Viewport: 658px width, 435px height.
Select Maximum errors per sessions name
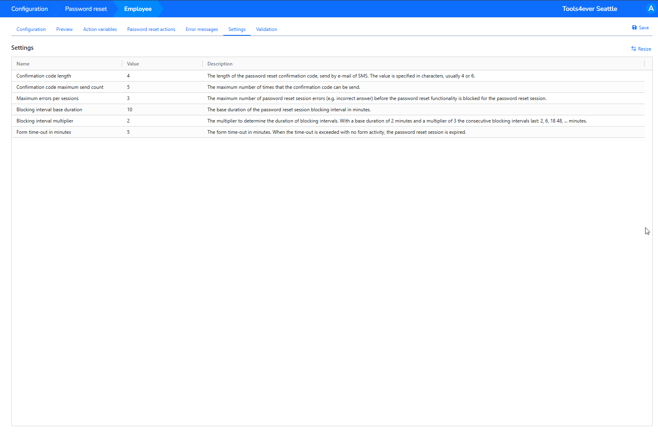(x=47, y=98)
